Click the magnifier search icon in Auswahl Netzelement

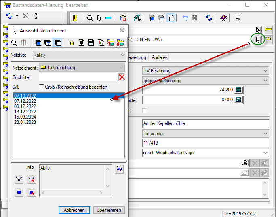pos(14,43)
